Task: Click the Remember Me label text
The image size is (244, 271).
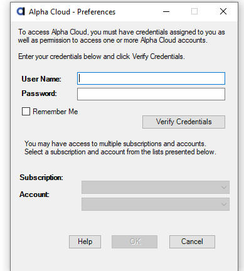Action: (x=55, y=112)
